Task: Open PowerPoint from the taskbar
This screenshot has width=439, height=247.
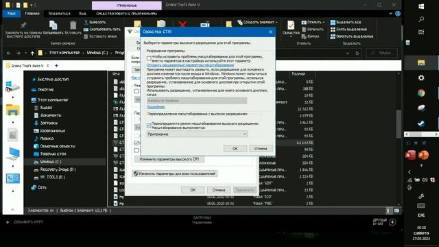Action: click(x=423, y=155)
